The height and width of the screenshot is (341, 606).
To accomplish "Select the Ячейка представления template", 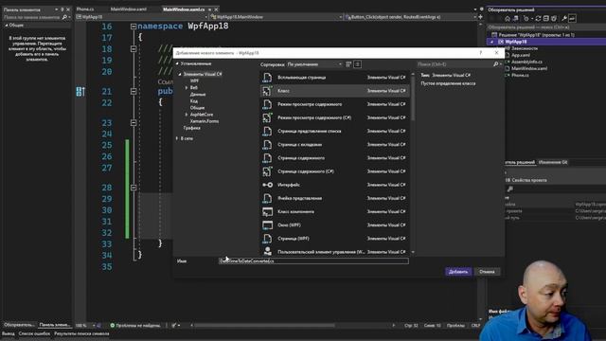I will click(334, 198).
